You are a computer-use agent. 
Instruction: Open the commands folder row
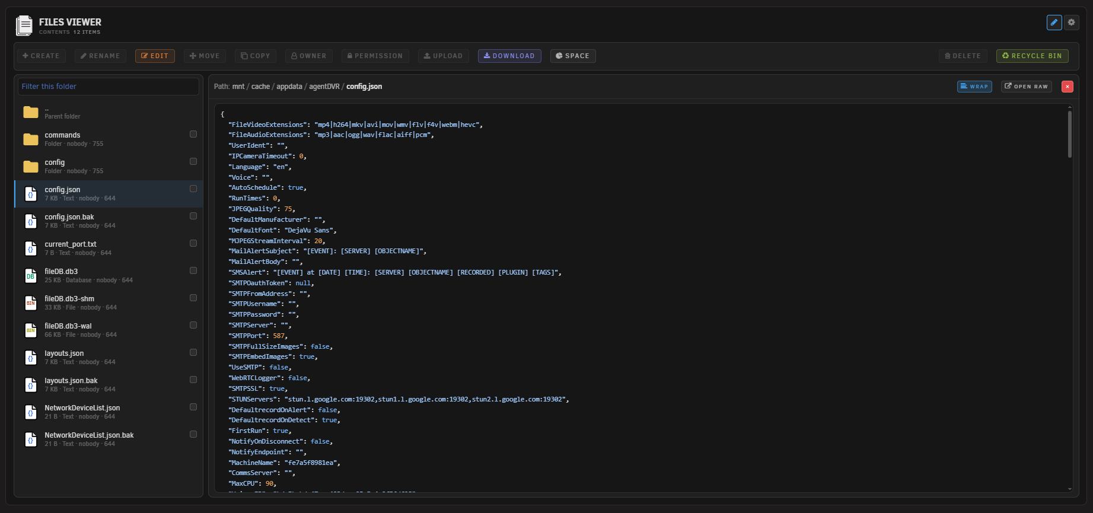[x=109, y=139]
